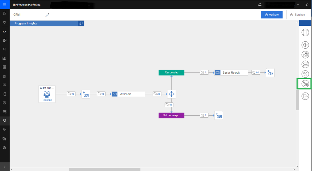This screenshot has width=312, height=171.
Task: Click the vertical scrollbar thumb
Action: coord(297,100)
